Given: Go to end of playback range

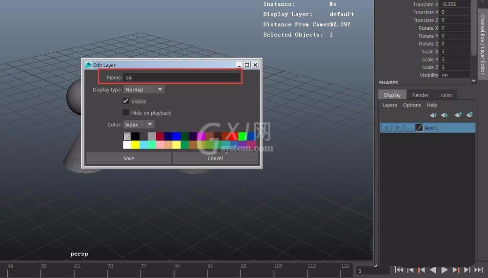Looking at the screenshot, I should (479, 270).
